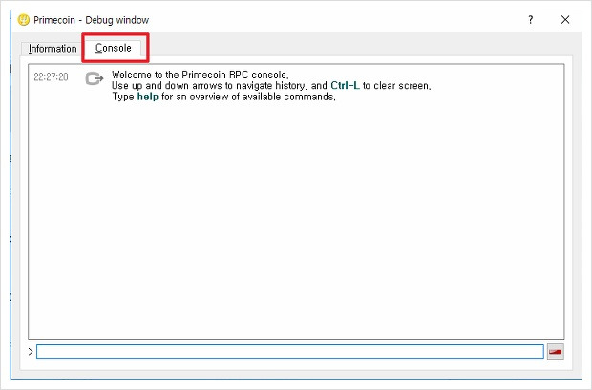Viewport: 592px width, 390px height.
Task: Open the question mark help button
Action: pos(531,20)
